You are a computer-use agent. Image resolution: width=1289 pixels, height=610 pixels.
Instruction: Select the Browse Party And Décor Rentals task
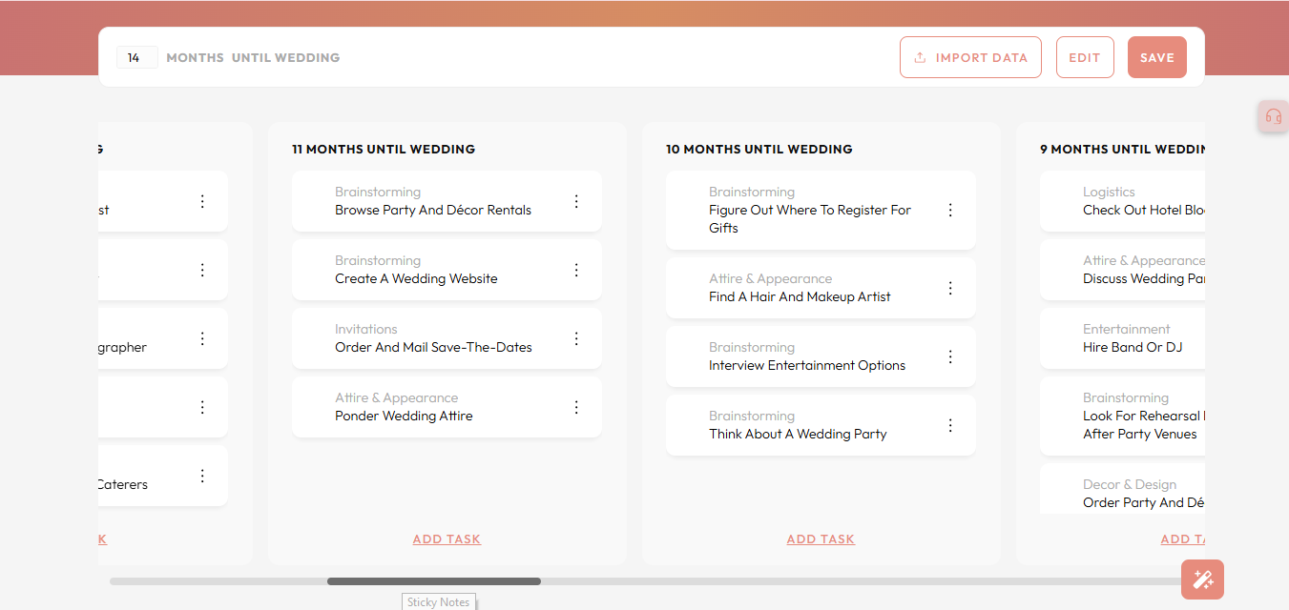coord(447,201)
